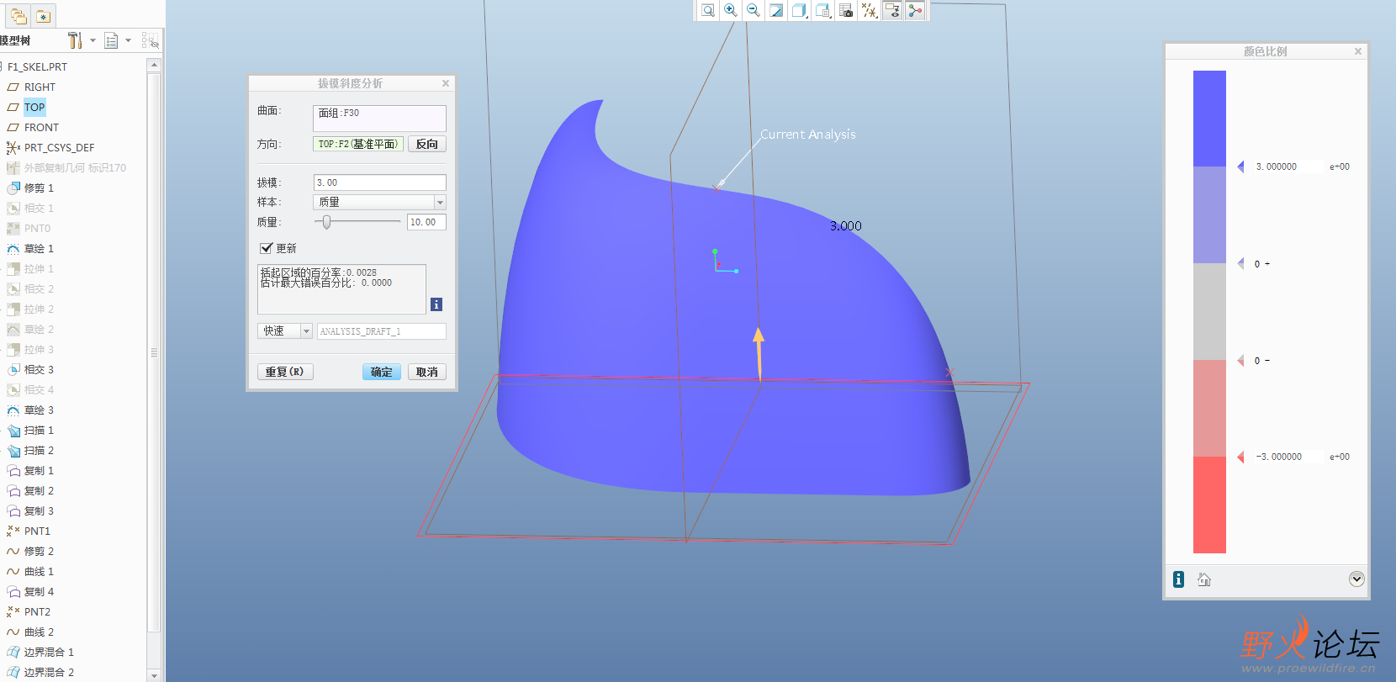Open the saved views list icon
The image size is (1396, 682).
coord(823,10)
